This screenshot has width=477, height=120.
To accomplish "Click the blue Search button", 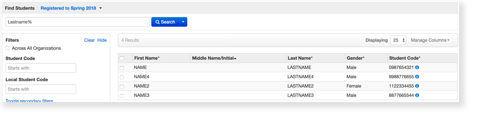I will [165, 22].
